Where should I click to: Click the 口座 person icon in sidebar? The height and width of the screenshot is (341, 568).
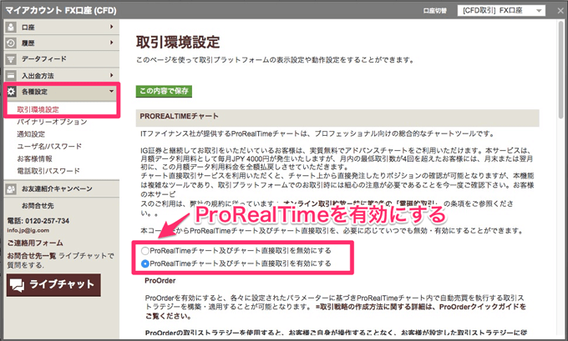[11, 28]
